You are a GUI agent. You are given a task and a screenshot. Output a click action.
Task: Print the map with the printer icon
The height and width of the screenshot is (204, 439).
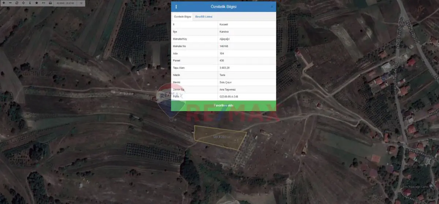pos(50,3)
